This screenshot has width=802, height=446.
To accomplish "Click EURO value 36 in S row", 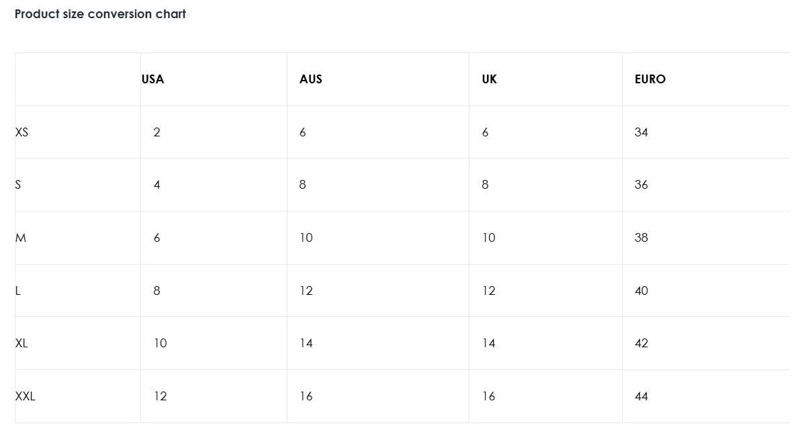I will pos(641,185).
